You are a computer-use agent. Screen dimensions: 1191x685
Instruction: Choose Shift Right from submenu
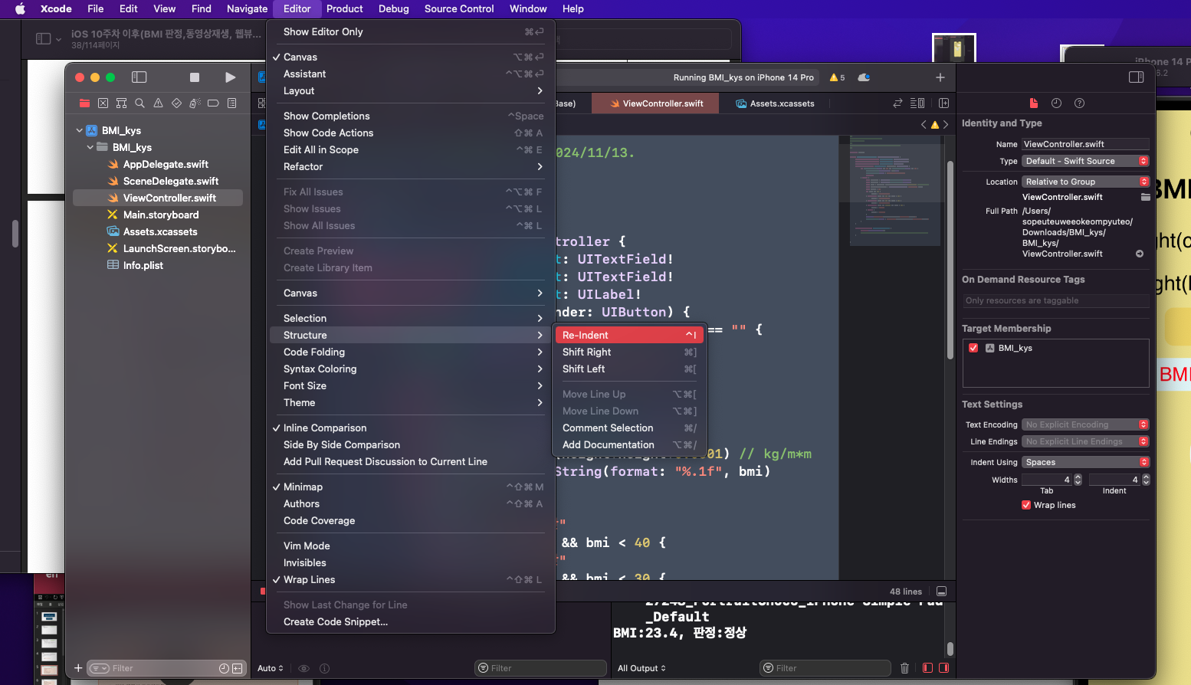[629, 352]
